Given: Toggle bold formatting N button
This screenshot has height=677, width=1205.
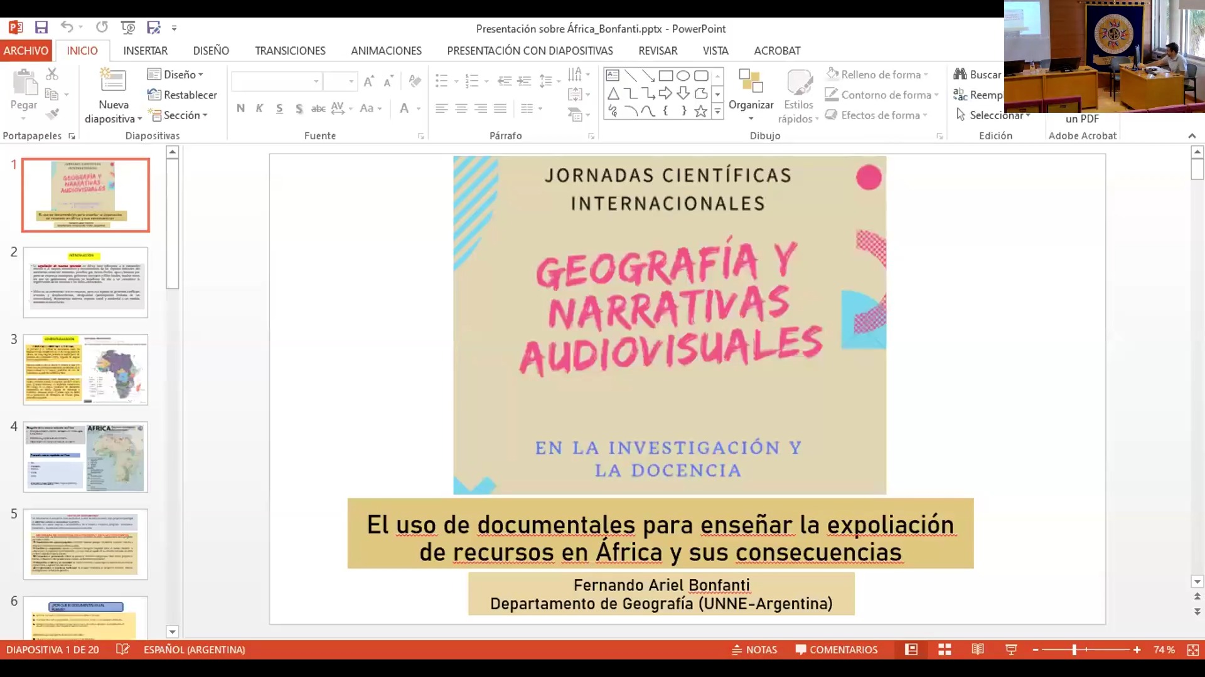Looking at the screenshot, I should (240, 108).
